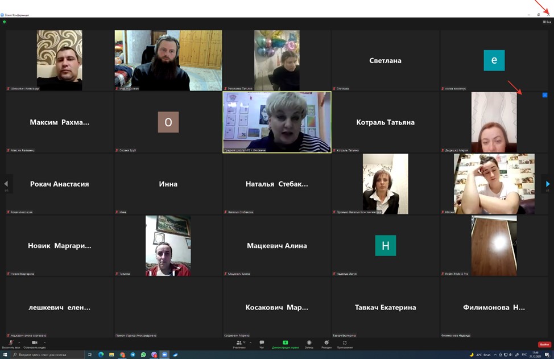This screenshot has height=359, width=554.
Task: Expand video options arrow beside camera
Action: 43,343
